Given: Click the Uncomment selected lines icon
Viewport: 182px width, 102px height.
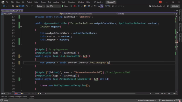Looking at the screenshot, I should [109, 6].
